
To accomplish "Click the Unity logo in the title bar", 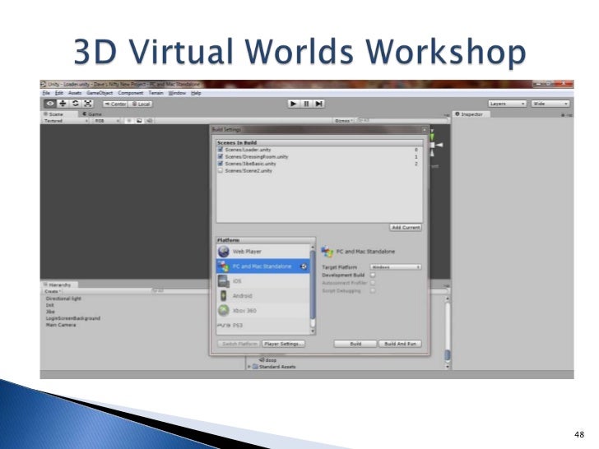I will [43, 84].
